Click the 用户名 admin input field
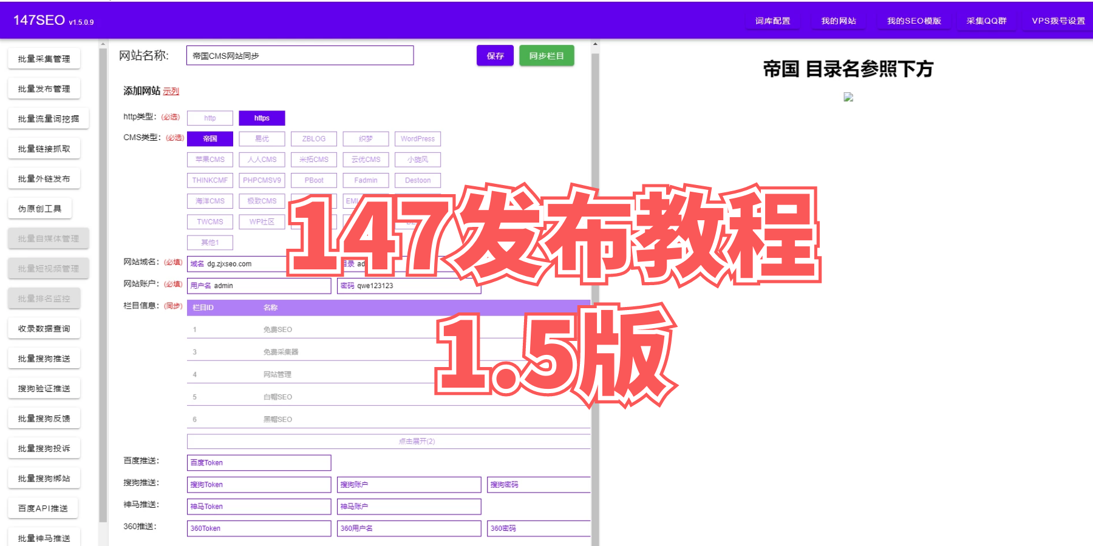 pyautogui.click(x=259, y=286)
